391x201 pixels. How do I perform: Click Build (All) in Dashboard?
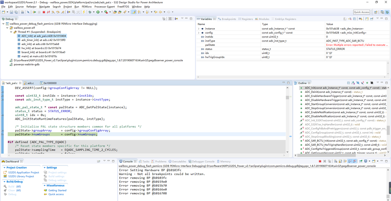pyautogui.click(x=14, y=186)
